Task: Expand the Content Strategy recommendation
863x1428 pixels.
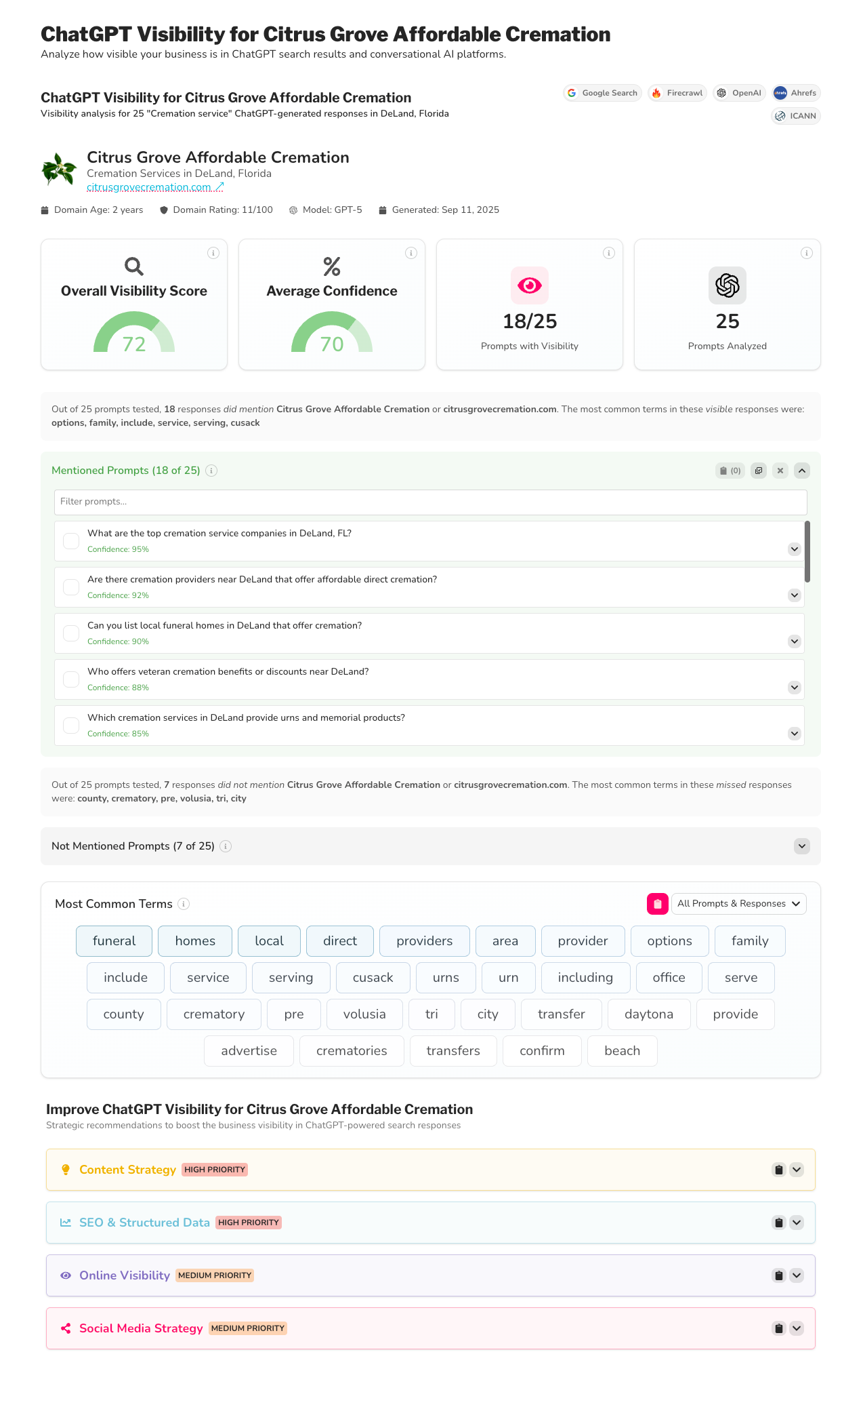Action: [x=797, y=1170]
